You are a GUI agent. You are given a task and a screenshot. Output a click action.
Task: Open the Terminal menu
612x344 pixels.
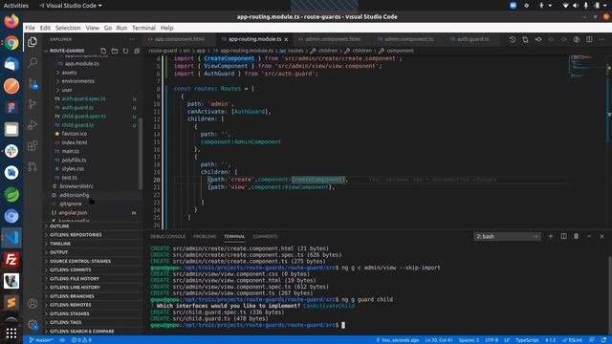pyautogui.click(x=143, y=28)
